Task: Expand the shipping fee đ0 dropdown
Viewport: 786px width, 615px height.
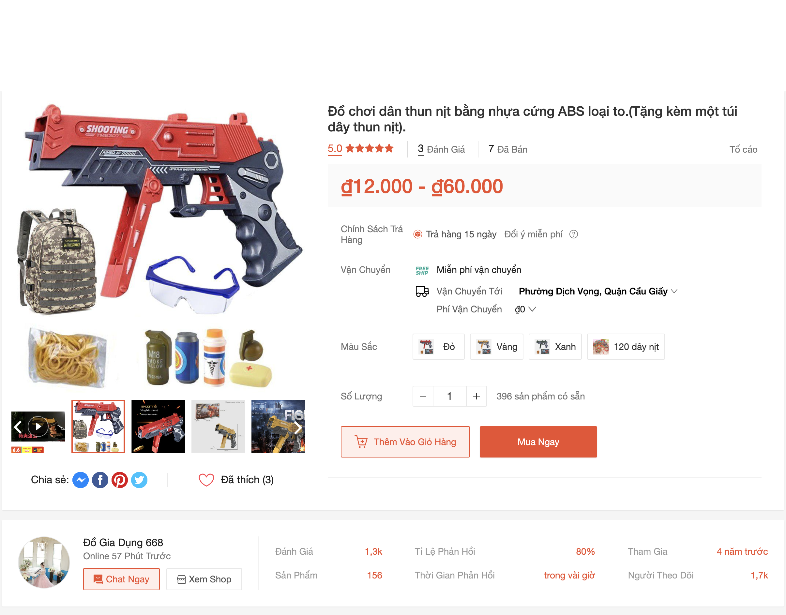Action: pyautogui.click(x=525, y=309)
